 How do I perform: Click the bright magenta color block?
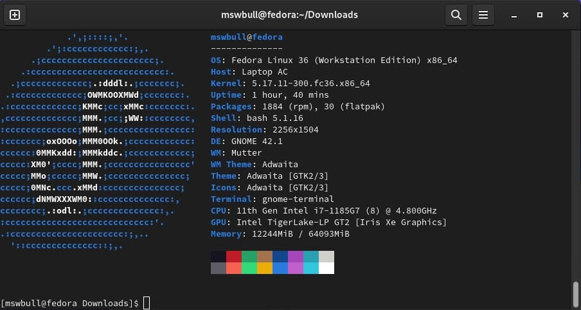pyautogui.click(x=296, y=268)
